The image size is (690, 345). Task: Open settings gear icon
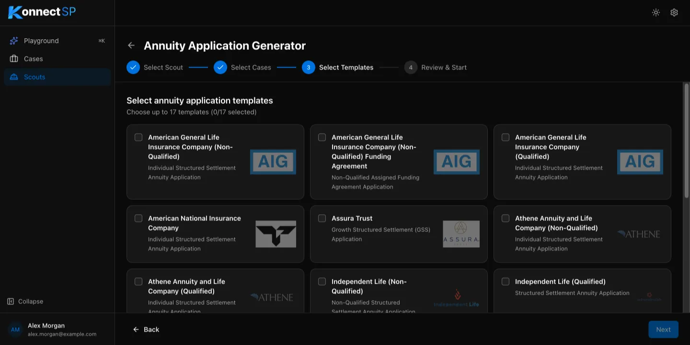[674, 12]
